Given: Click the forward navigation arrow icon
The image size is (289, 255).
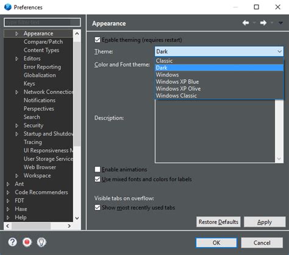Looking at the screenshot, I should pos(263,23).
